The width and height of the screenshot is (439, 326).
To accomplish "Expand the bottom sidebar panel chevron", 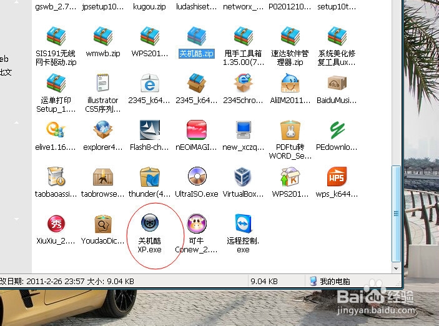I will coord(16,219).
